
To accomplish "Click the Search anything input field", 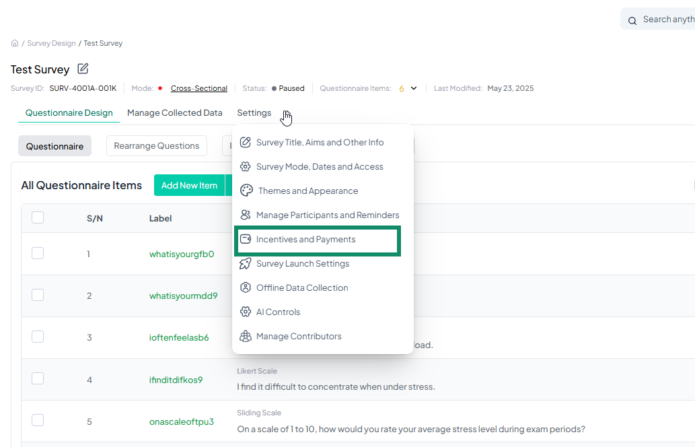I will [666, 20].
